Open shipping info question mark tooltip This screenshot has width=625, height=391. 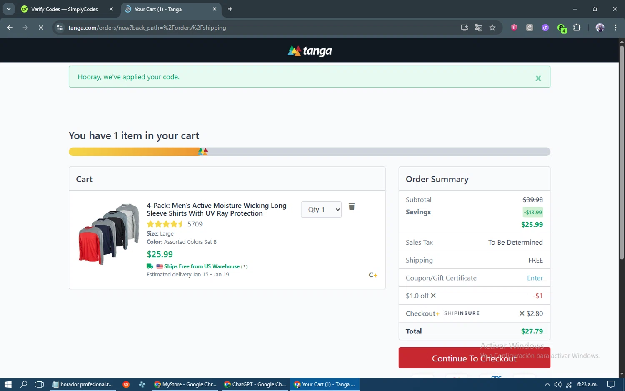point(245,267)
